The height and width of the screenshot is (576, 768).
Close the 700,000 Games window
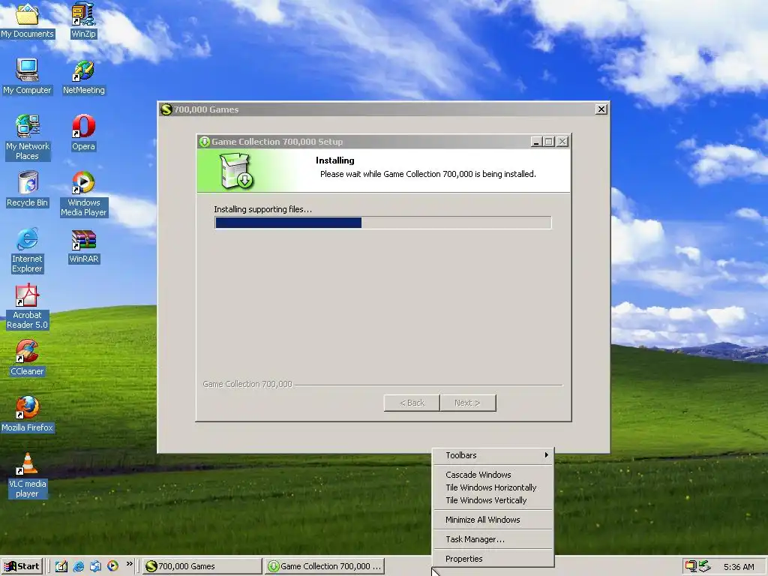tap(601, 109)
